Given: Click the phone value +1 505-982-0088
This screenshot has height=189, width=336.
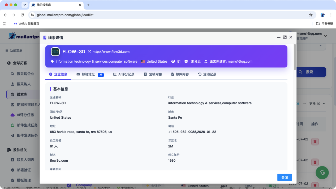Looking at the screenshot, I should (192, 132).
